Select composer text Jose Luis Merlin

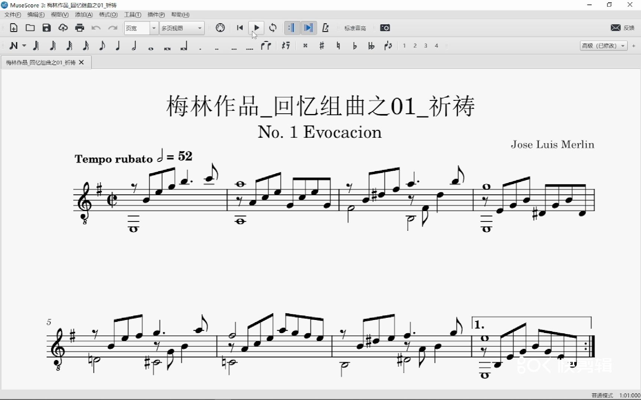(x=552, y=144)
